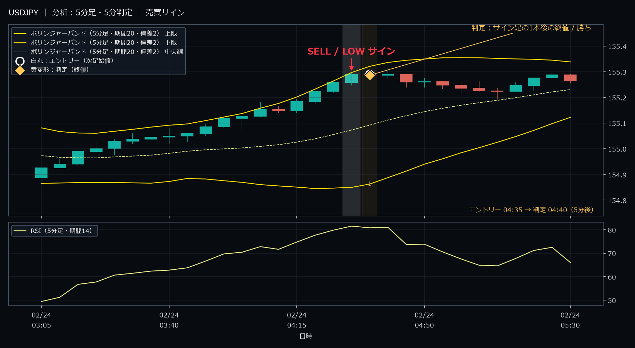
Task: Click the 'RSI（5分足・期間14）' legend label
Action: (62, 231)
